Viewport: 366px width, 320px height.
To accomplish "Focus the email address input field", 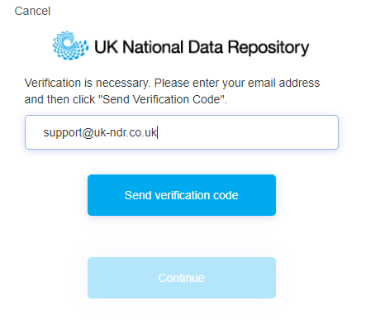I will pos(182,132).
